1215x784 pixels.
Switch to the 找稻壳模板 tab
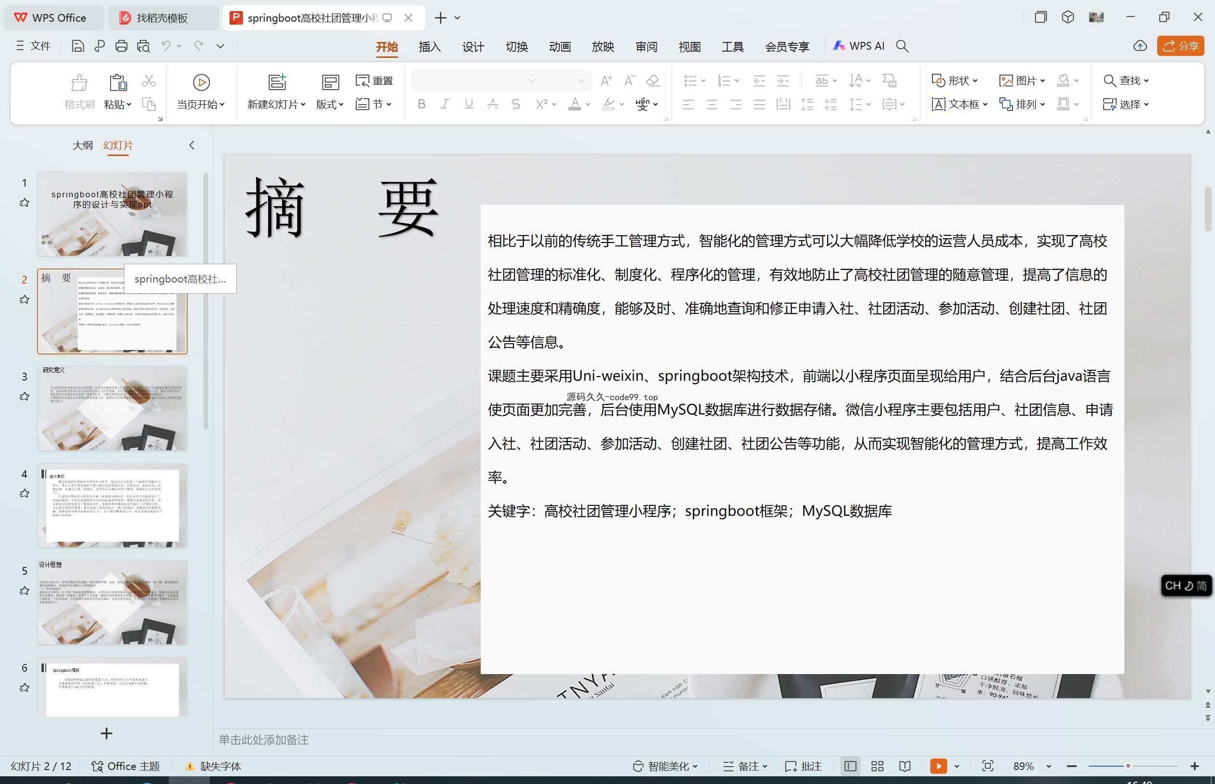coord(163,18)
